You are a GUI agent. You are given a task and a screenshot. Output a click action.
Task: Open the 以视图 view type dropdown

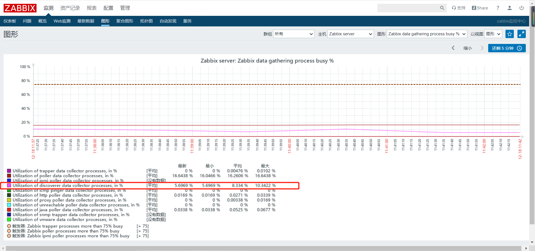click(x=493, y=34)
